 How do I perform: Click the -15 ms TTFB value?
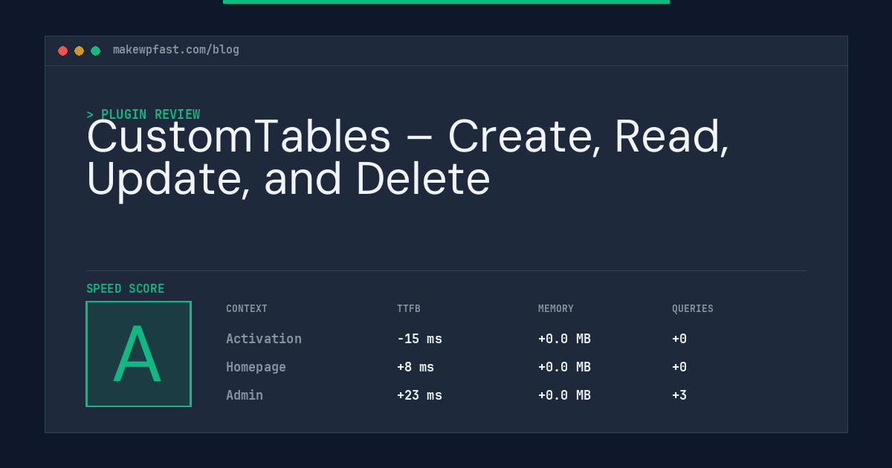click(x=419, y=339)
